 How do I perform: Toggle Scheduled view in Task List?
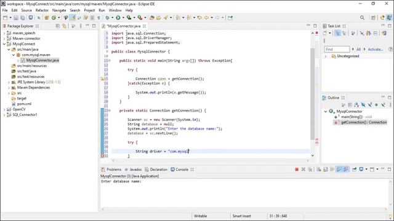(344, 33)
